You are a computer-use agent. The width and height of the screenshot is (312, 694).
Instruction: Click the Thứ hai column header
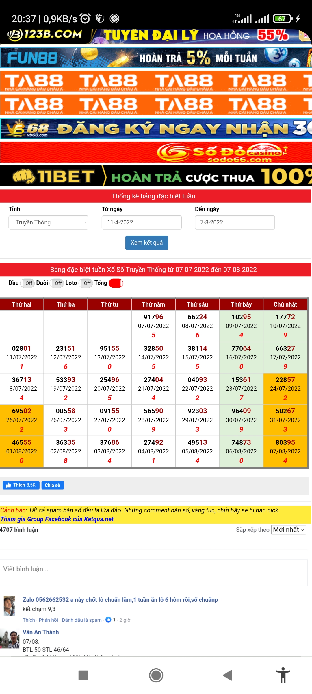(x=22, y=304)
